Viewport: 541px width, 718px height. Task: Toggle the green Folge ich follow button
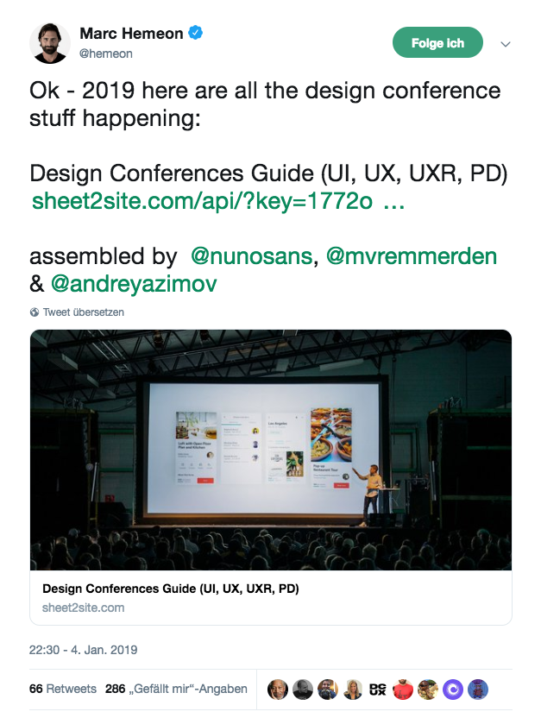click(437, 41)
